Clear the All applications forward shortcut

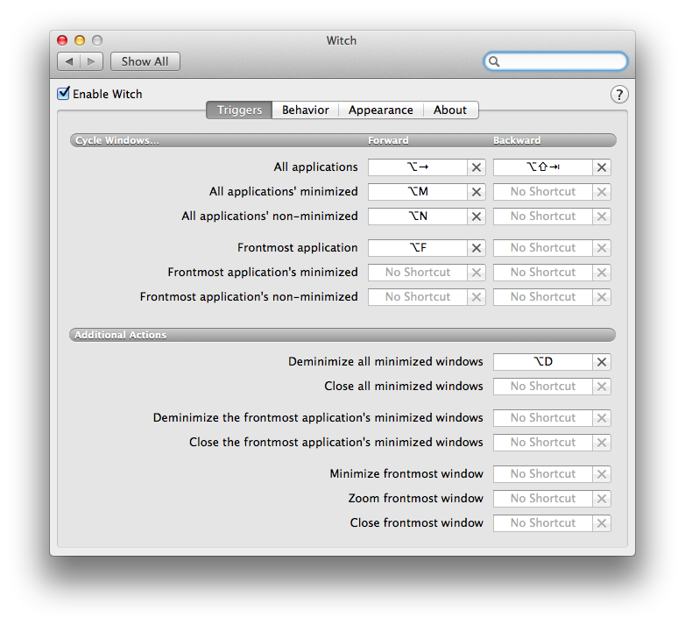[477, 167]
